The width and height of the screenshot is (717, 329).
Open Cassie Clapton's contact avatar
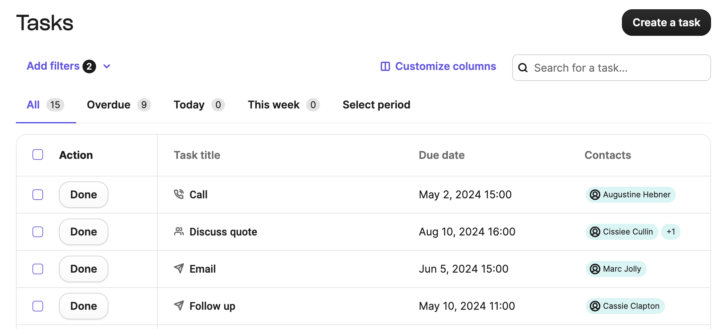[x=594, y=306]
